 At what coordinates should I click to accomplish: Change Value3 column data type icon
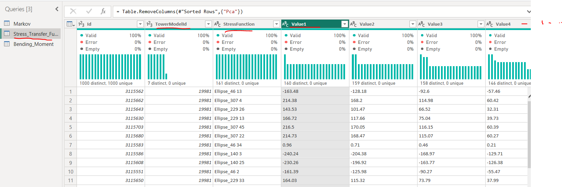tap(422, 24)
